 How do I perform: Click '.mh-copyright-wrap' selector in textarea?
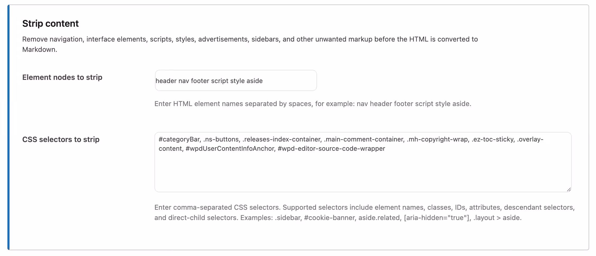[x=438, y=139]
